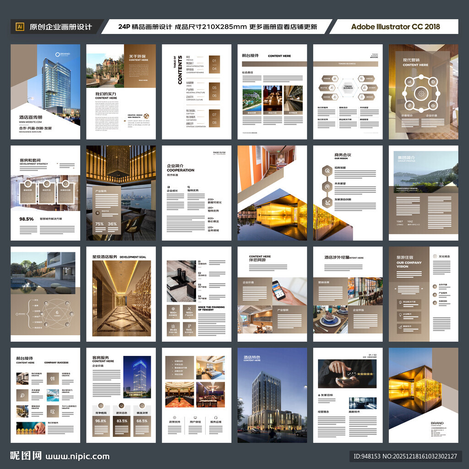Click the BRAND logo on back cover
The image size is (469, 469).
tap(437, 423)
